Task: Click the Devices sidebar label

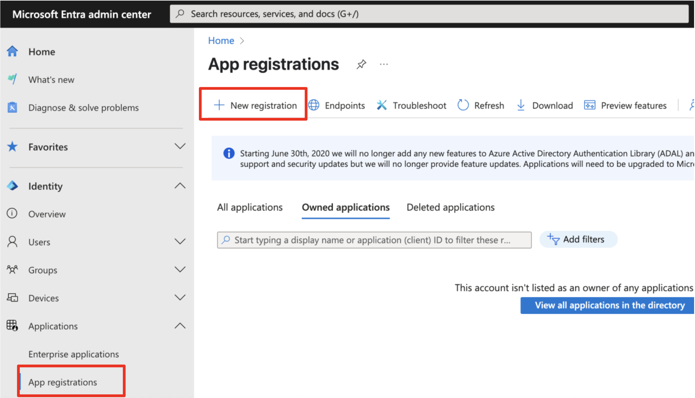Action: (x=43, y=298)
